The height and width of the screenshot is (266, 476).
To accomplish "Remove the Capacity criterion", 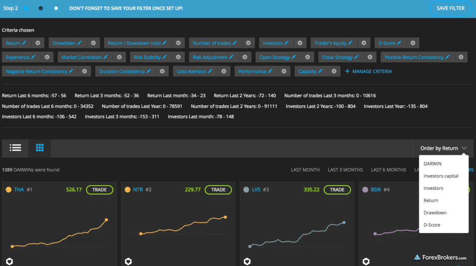I will coord(333,72).
